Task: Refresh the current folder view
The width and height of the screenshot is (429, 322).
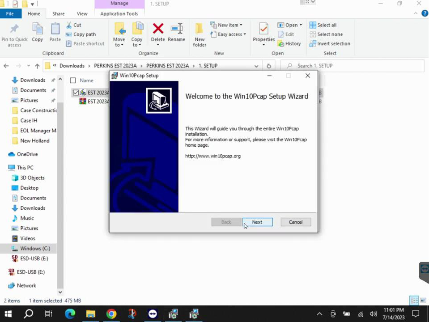Action: 269,66
